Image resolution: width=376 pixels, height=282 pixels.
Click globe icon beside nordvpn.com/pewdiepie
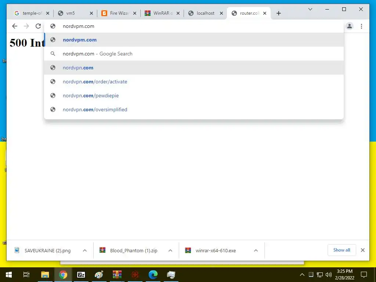(x=53, y=95)
